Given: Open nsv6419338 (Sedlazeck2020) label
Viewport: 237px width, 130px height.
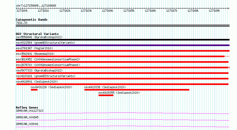Looking at the screenshot, I should [105, 87].
